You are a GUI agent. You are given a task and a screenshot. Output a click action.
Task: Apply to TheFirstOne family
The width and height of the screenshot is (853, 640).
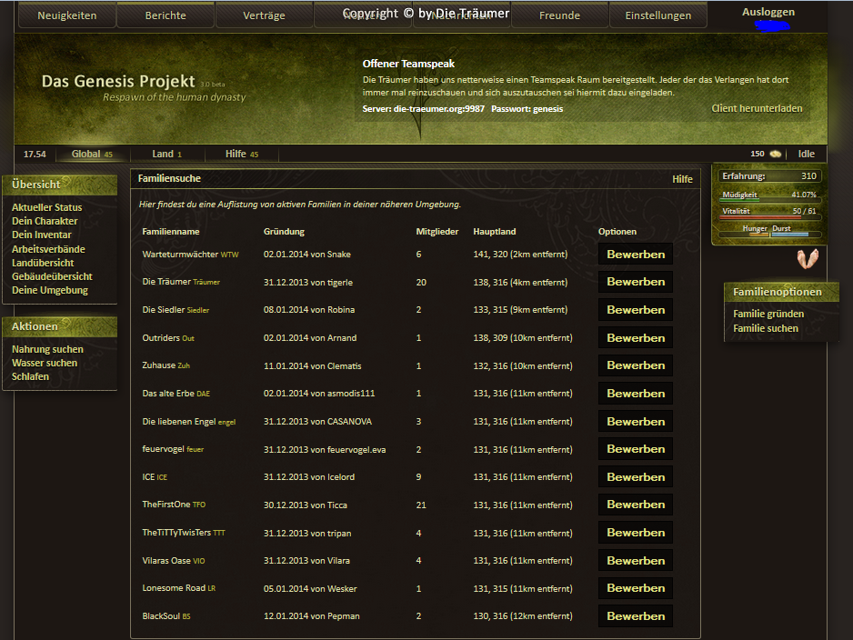[x=636, y=505]
